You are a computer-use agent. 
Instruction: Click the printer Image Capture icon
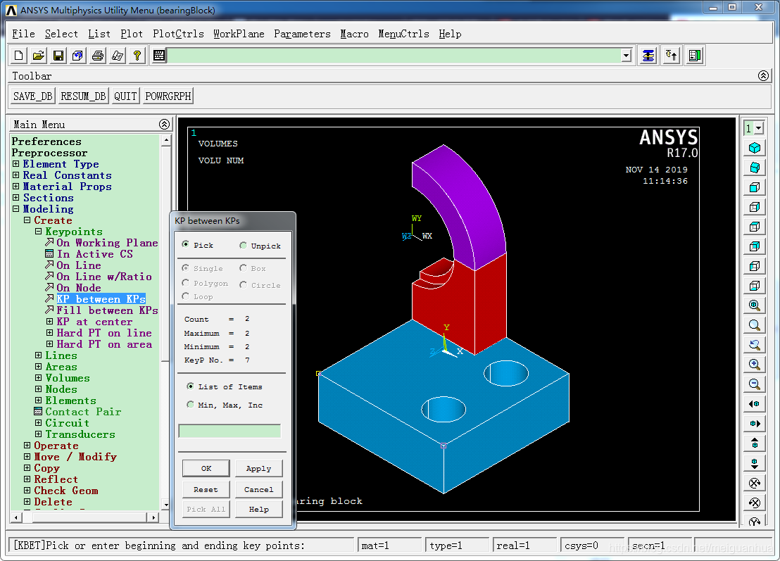98,56
